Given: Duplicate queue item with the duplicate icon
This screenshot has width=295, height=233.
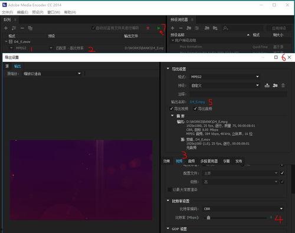Looking at the screenshot, I should click(30, 28).
